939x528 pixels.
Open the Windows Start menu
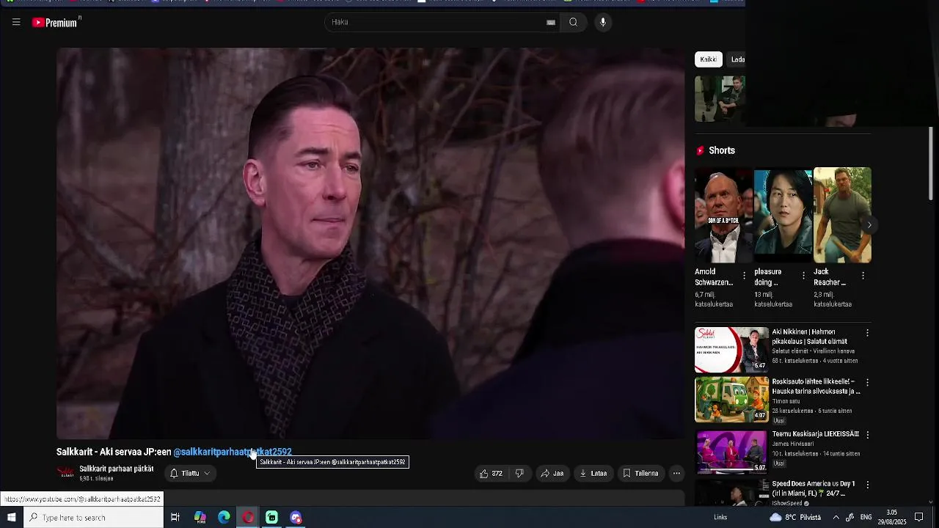tap(11, 518)
